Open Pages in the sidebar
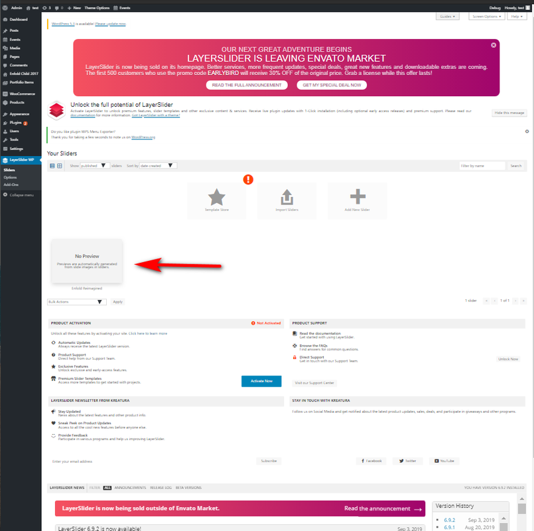 coord(15,56)
